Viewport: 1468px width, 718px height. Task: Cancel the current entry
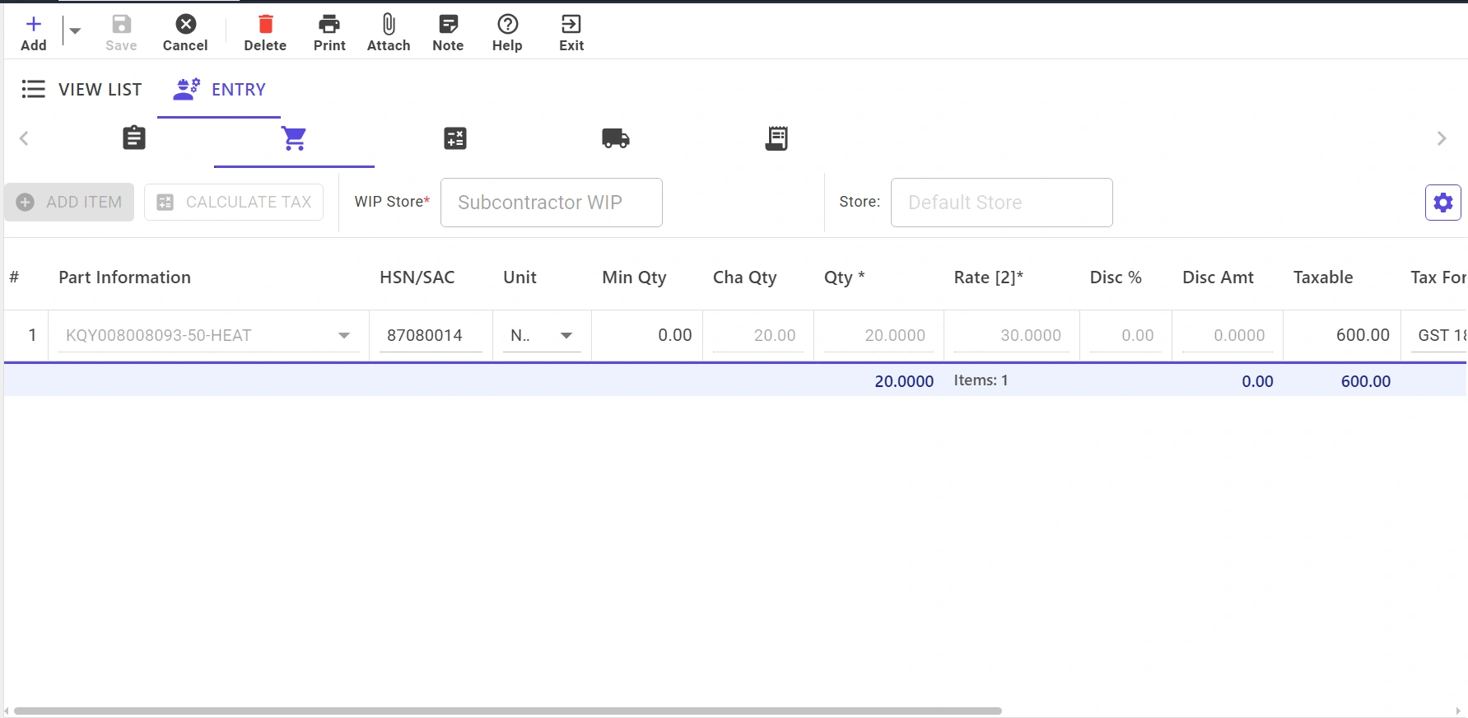[x=185, y=34]
